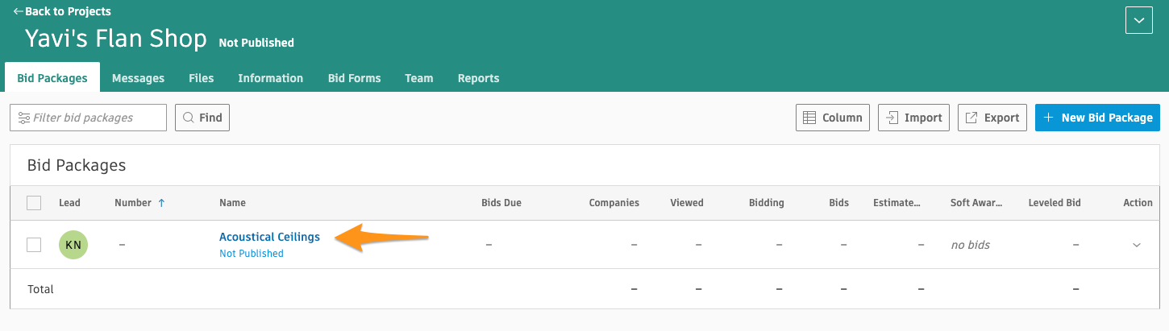Go to the Bid Forms tab

pyautogui.click(x=354, y=78)
